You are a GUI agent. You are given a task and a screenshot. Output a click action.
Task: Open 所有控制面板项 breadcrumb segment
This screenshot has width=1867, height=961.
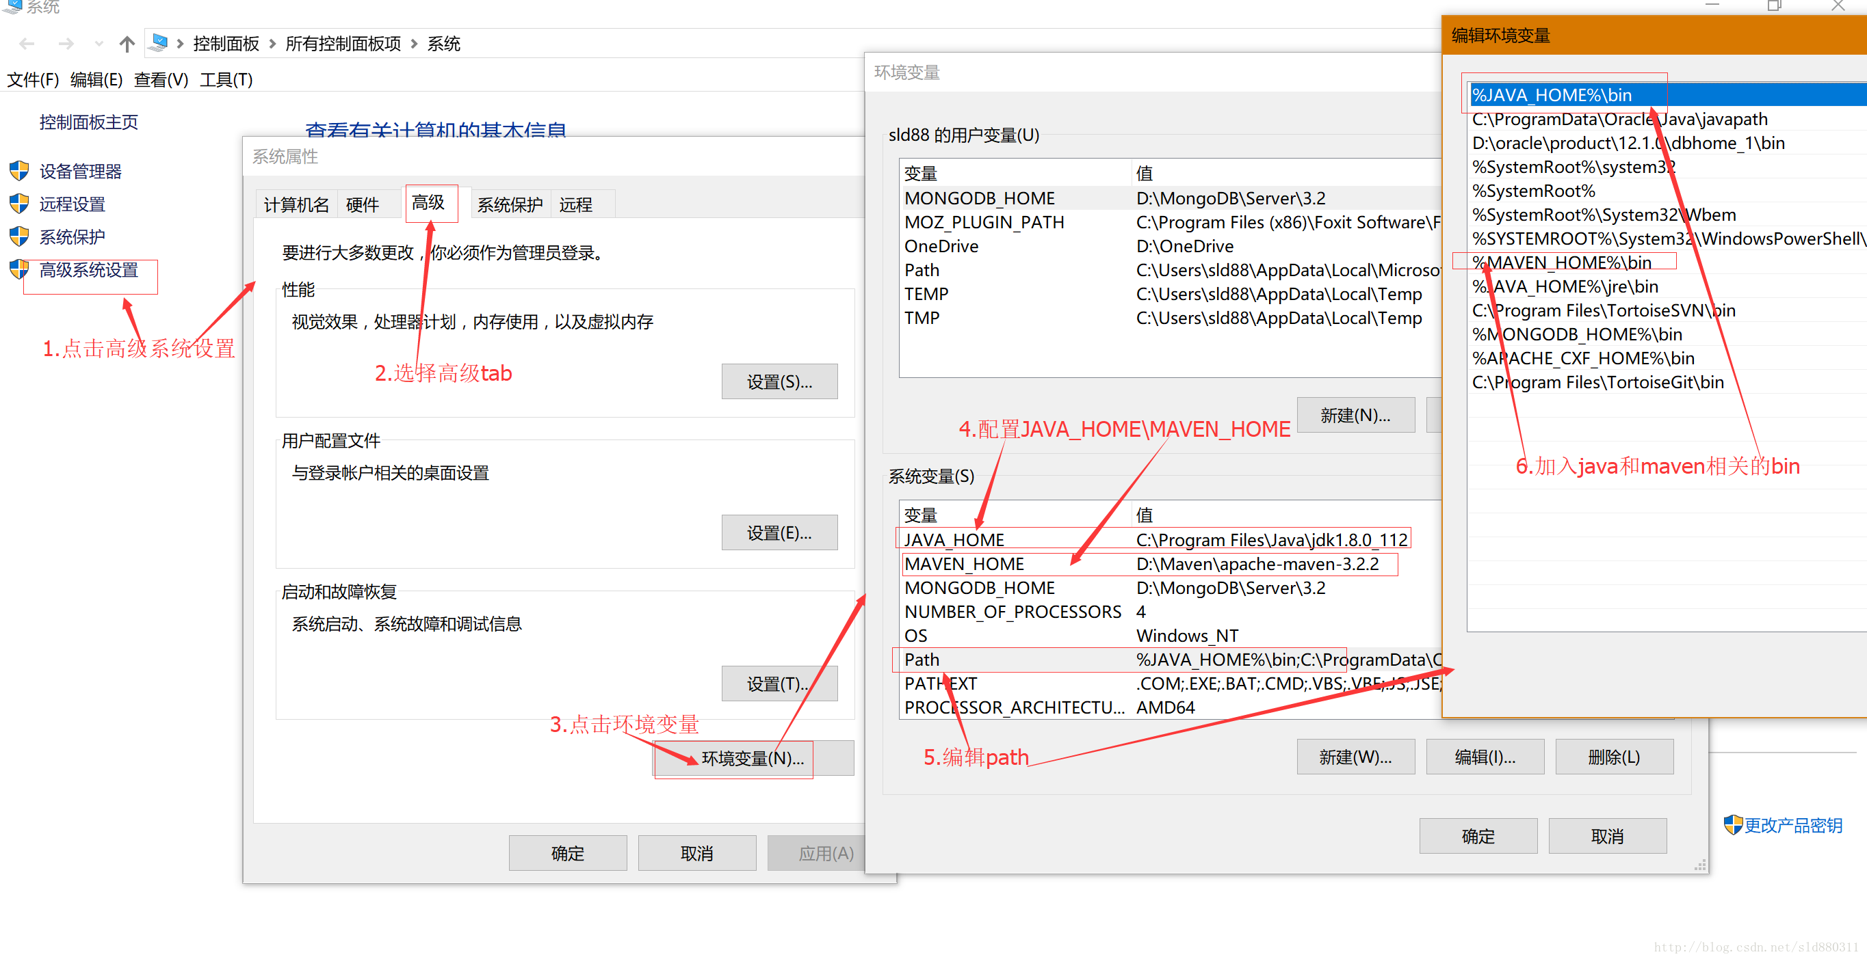tap(343, 44)
